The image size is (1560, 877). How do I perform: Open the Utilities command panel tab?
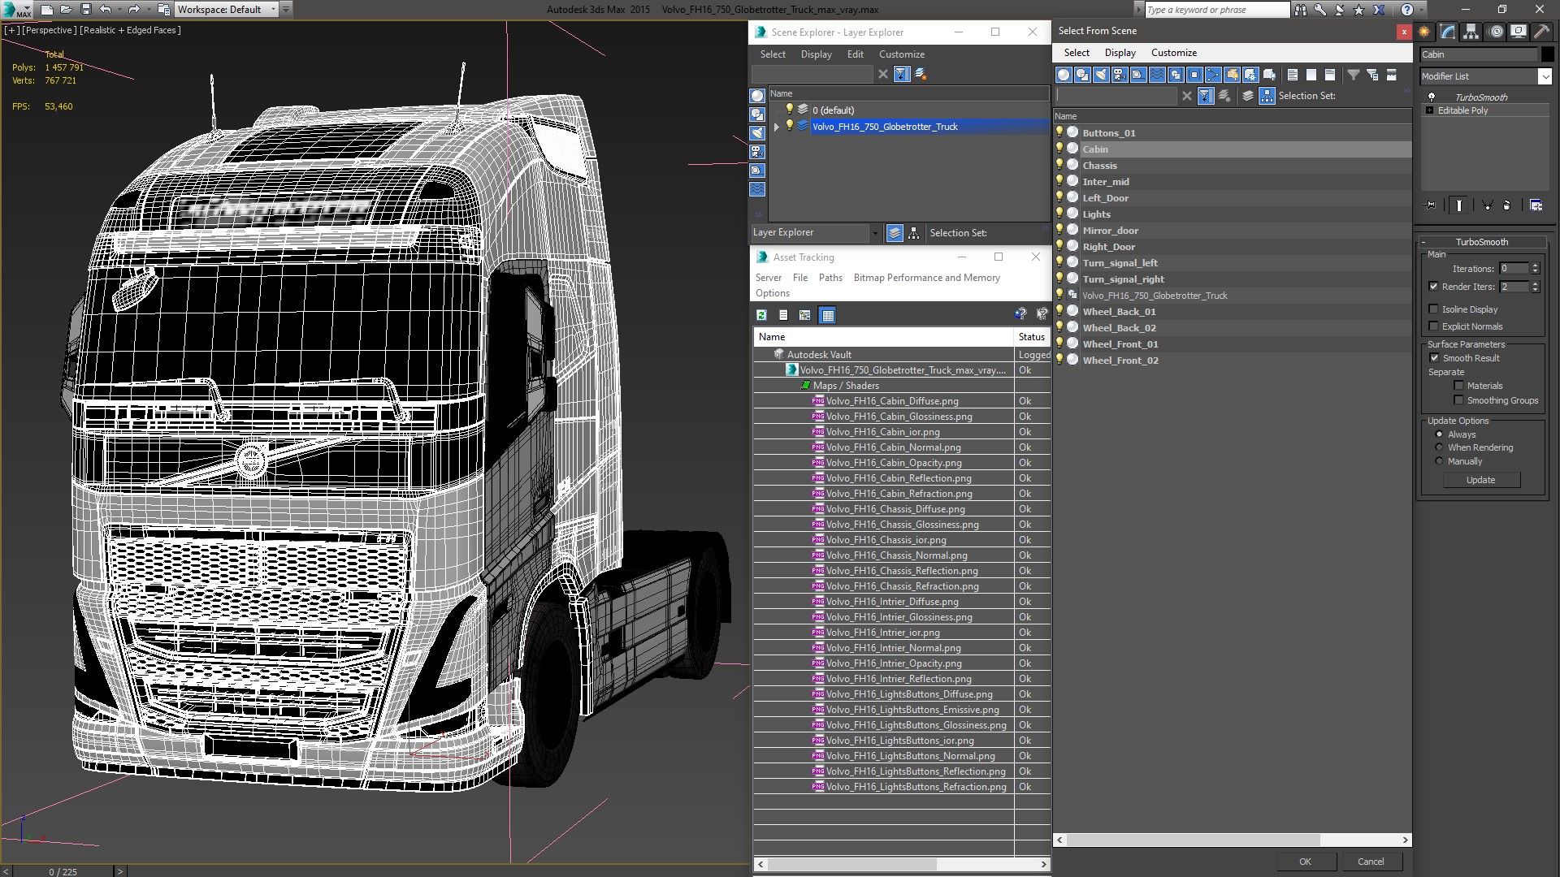coord(1541,32)
